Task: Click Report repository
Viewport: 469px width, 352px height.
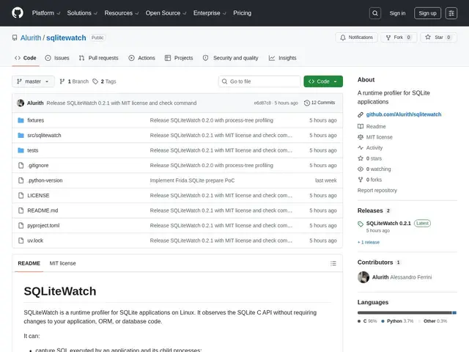Action: (377, 191)
